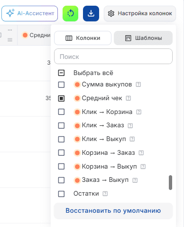
Task: Click help icon next to Средний чек
Action: [129, 98]
